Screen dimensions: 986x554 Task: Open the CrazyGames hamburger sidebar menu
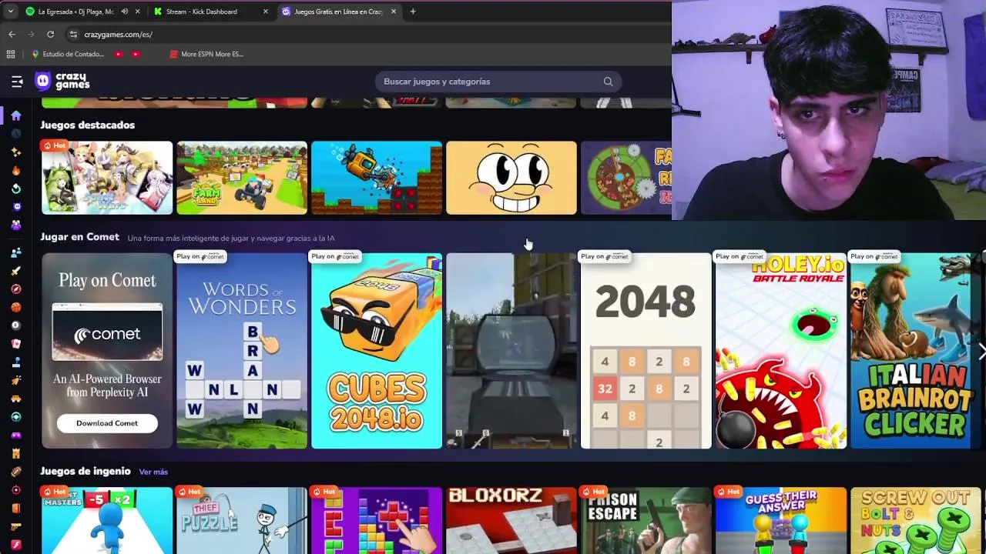(17, 81)
